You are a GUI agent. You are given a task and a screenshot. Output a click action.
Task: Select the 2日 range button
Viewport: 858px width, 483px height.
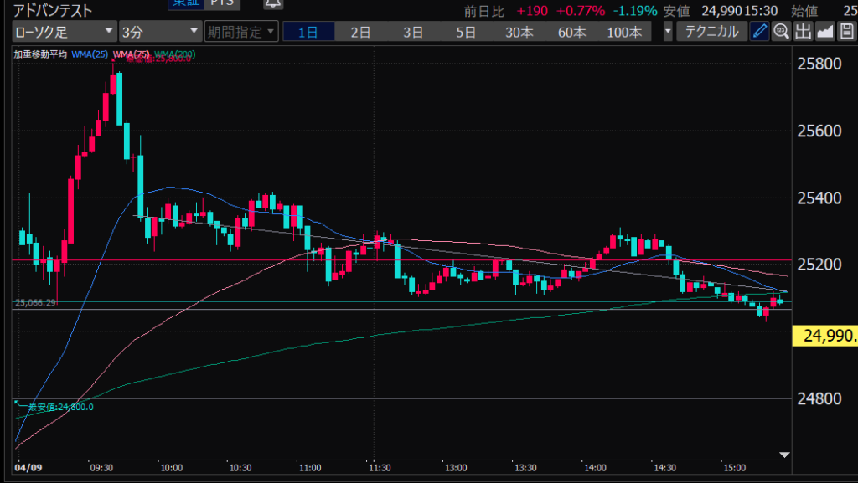click(360, 33)
